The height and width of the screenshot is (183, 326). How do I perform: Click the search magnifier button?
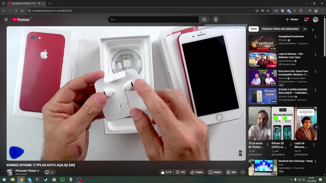click(x=204, y=20)
